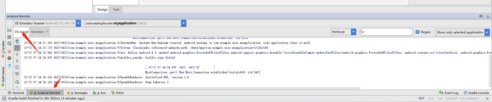Screen dimensions: 492x102
Task: Click the screen record icon
Action: click(9, 37)
